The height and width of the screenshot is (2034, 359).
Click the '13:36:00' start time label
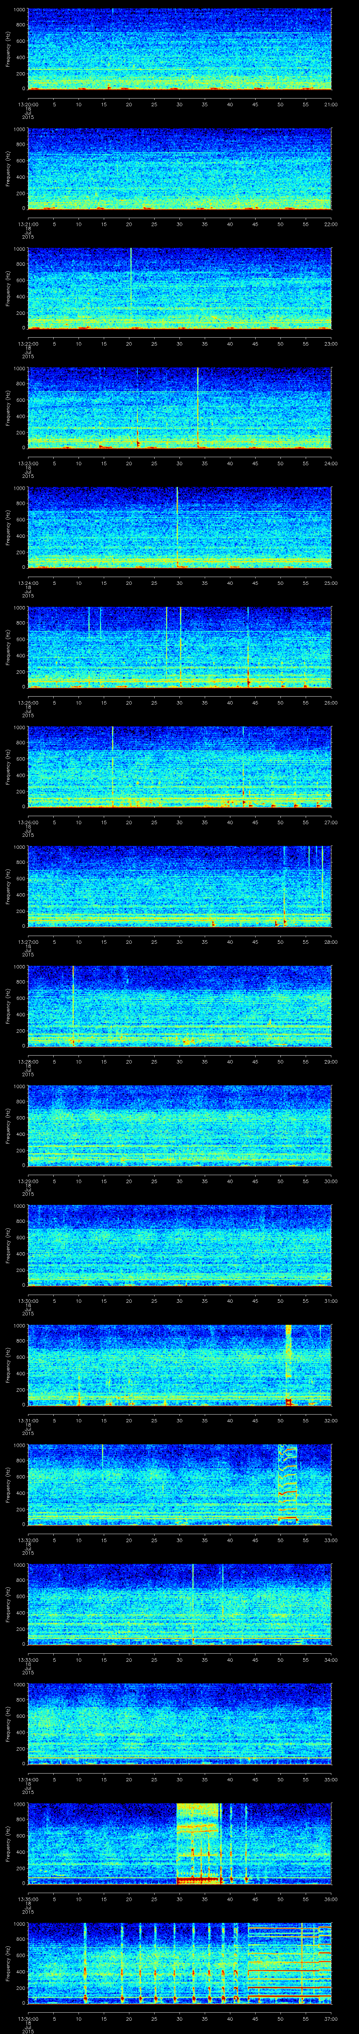click(x=28, y=2018)
